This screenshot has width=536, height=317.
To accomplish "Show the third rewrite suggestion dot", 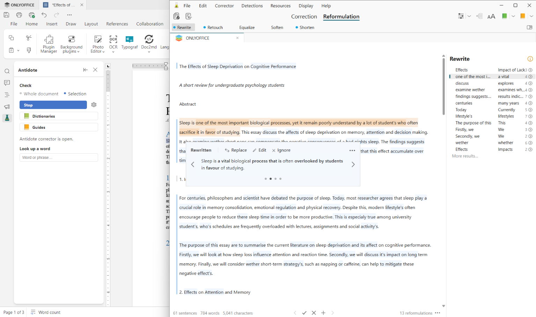I will (276, 179).
